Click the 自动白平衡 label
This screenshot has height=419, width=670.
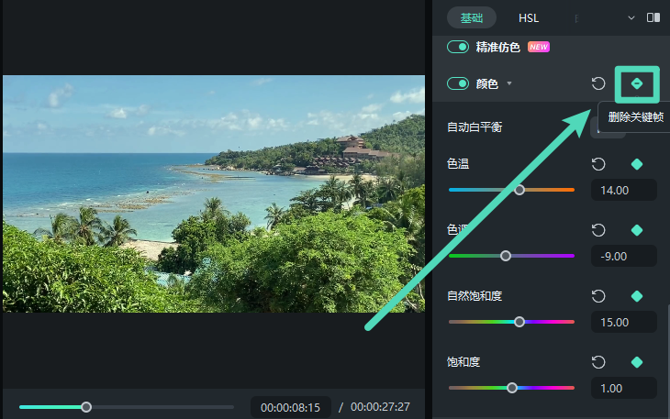point(475,127)
